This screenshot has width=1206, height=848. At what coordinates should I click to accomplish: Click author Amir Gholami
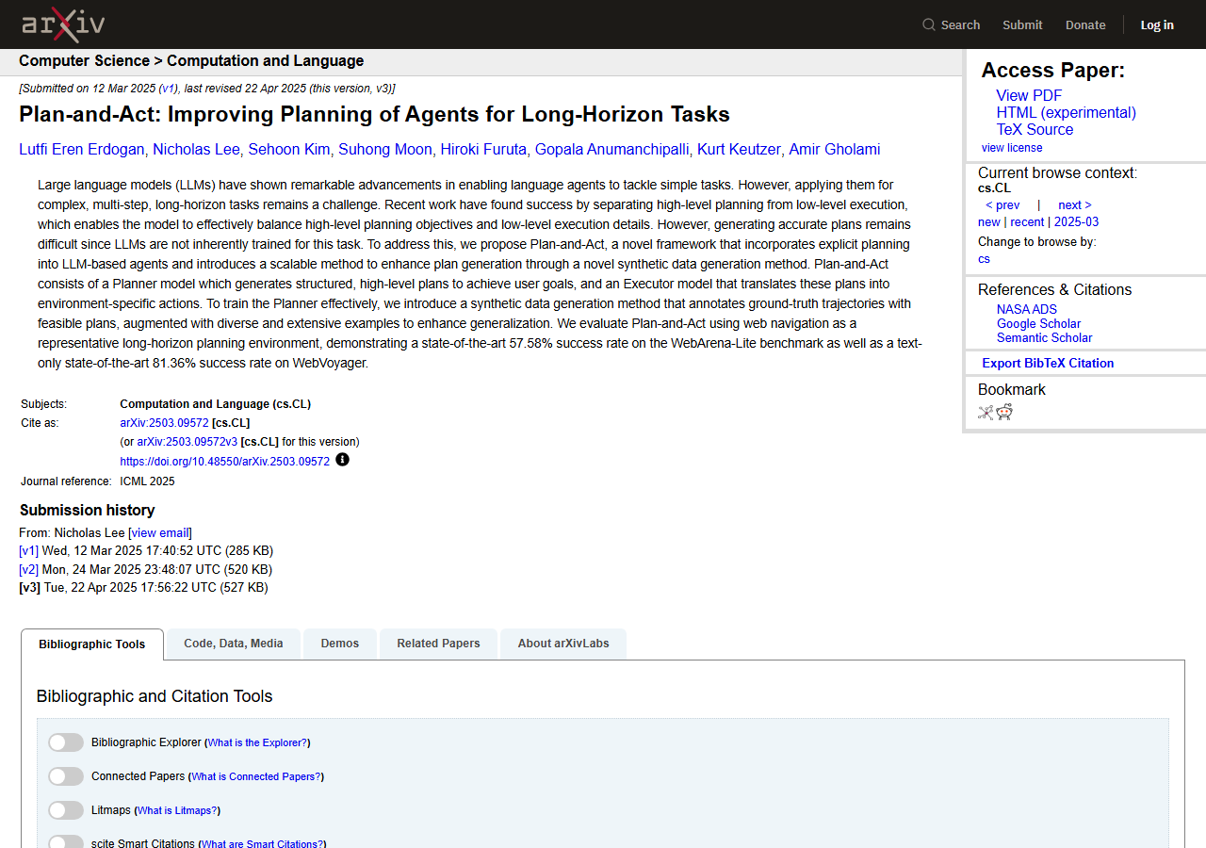[x=835, y=149]
